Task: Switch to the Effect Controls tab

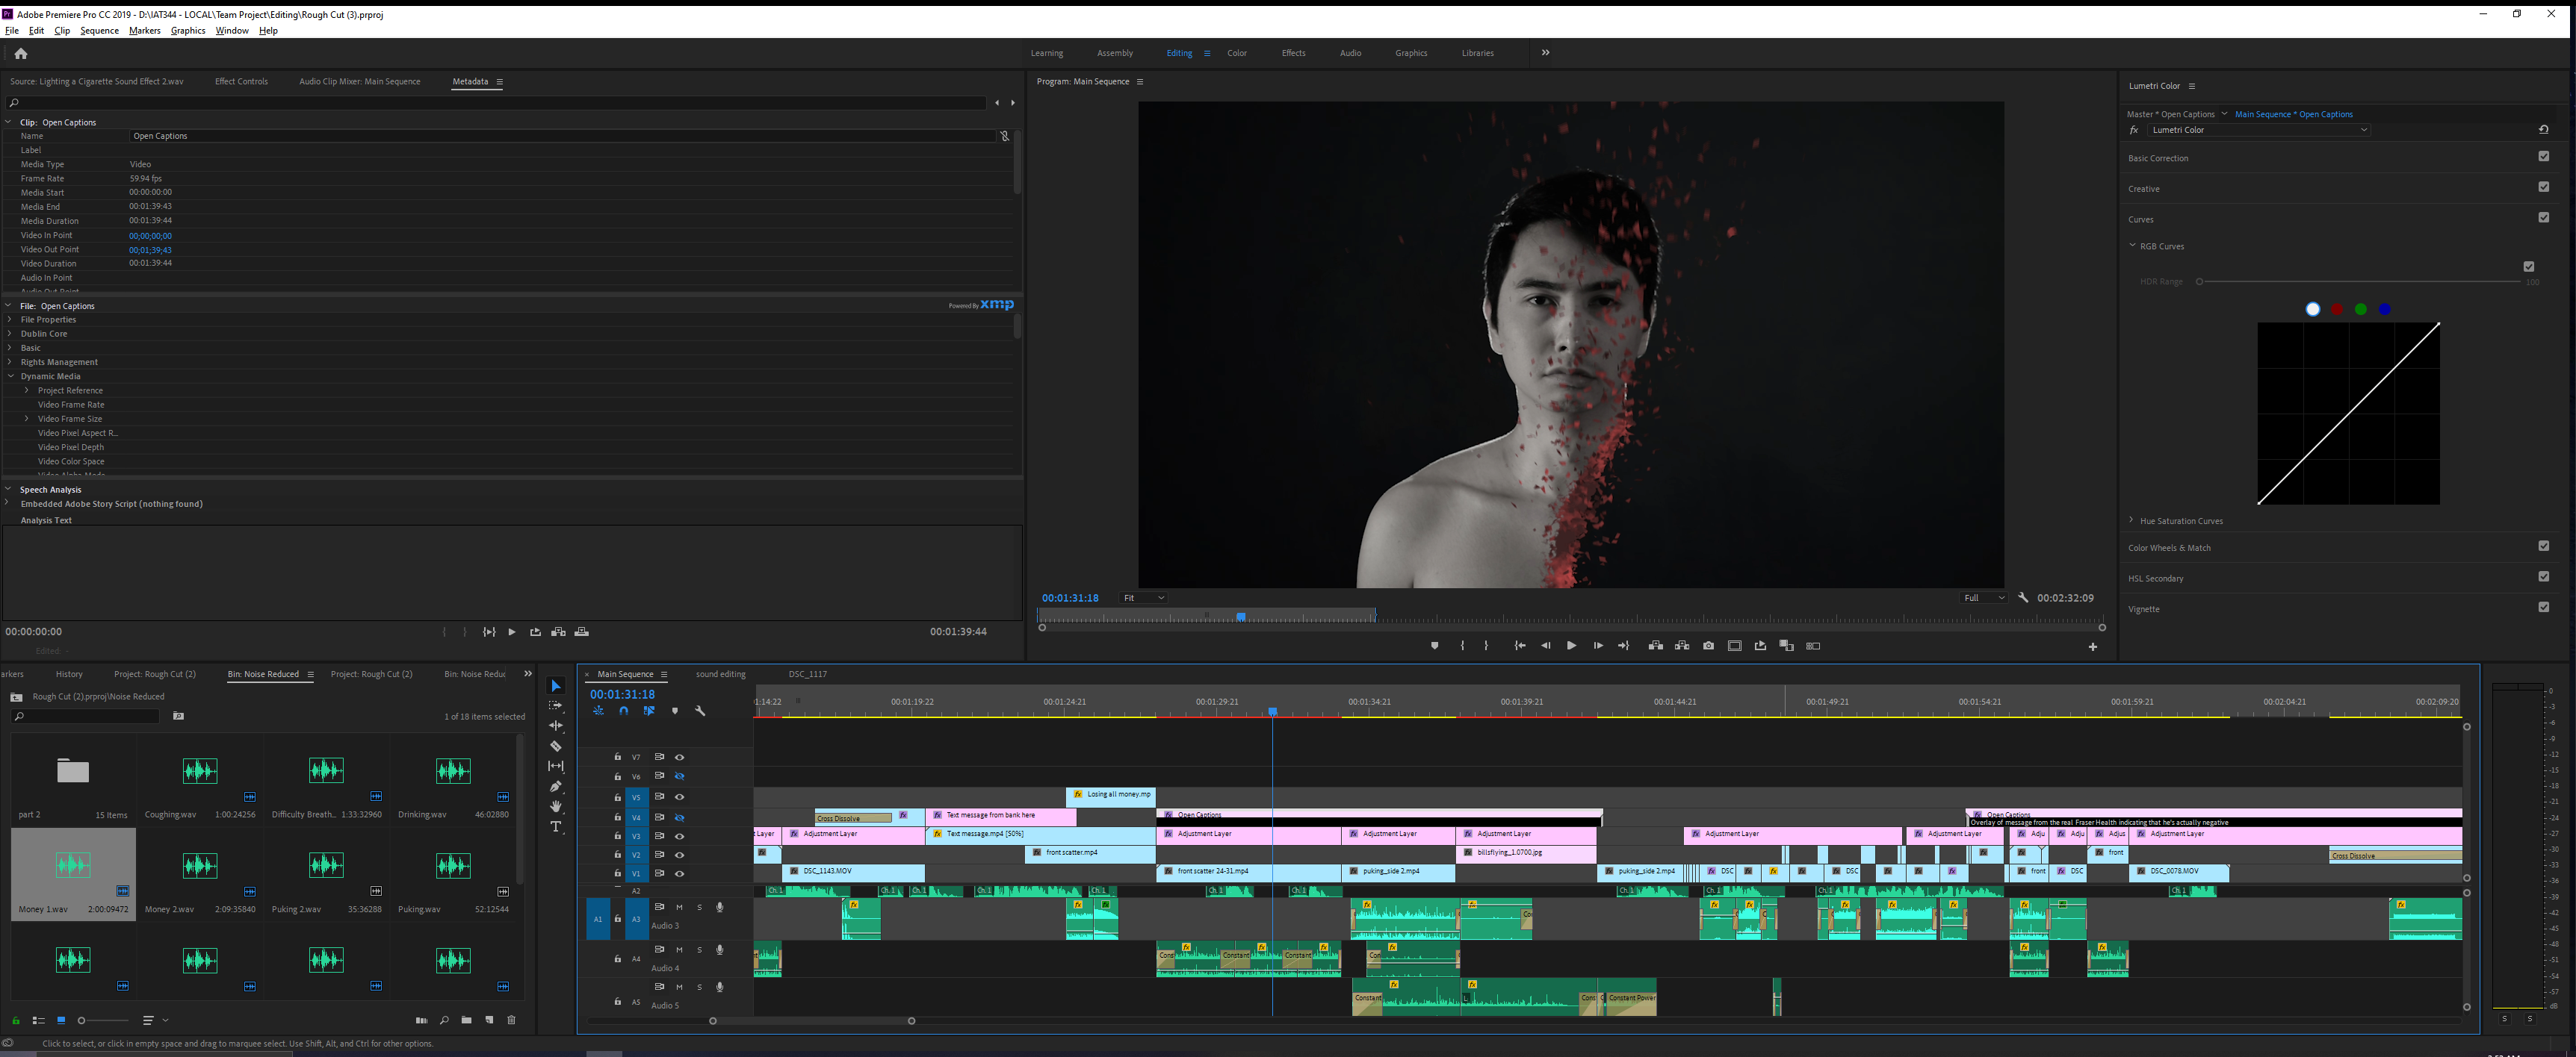Action: click(x=241, y=82)
